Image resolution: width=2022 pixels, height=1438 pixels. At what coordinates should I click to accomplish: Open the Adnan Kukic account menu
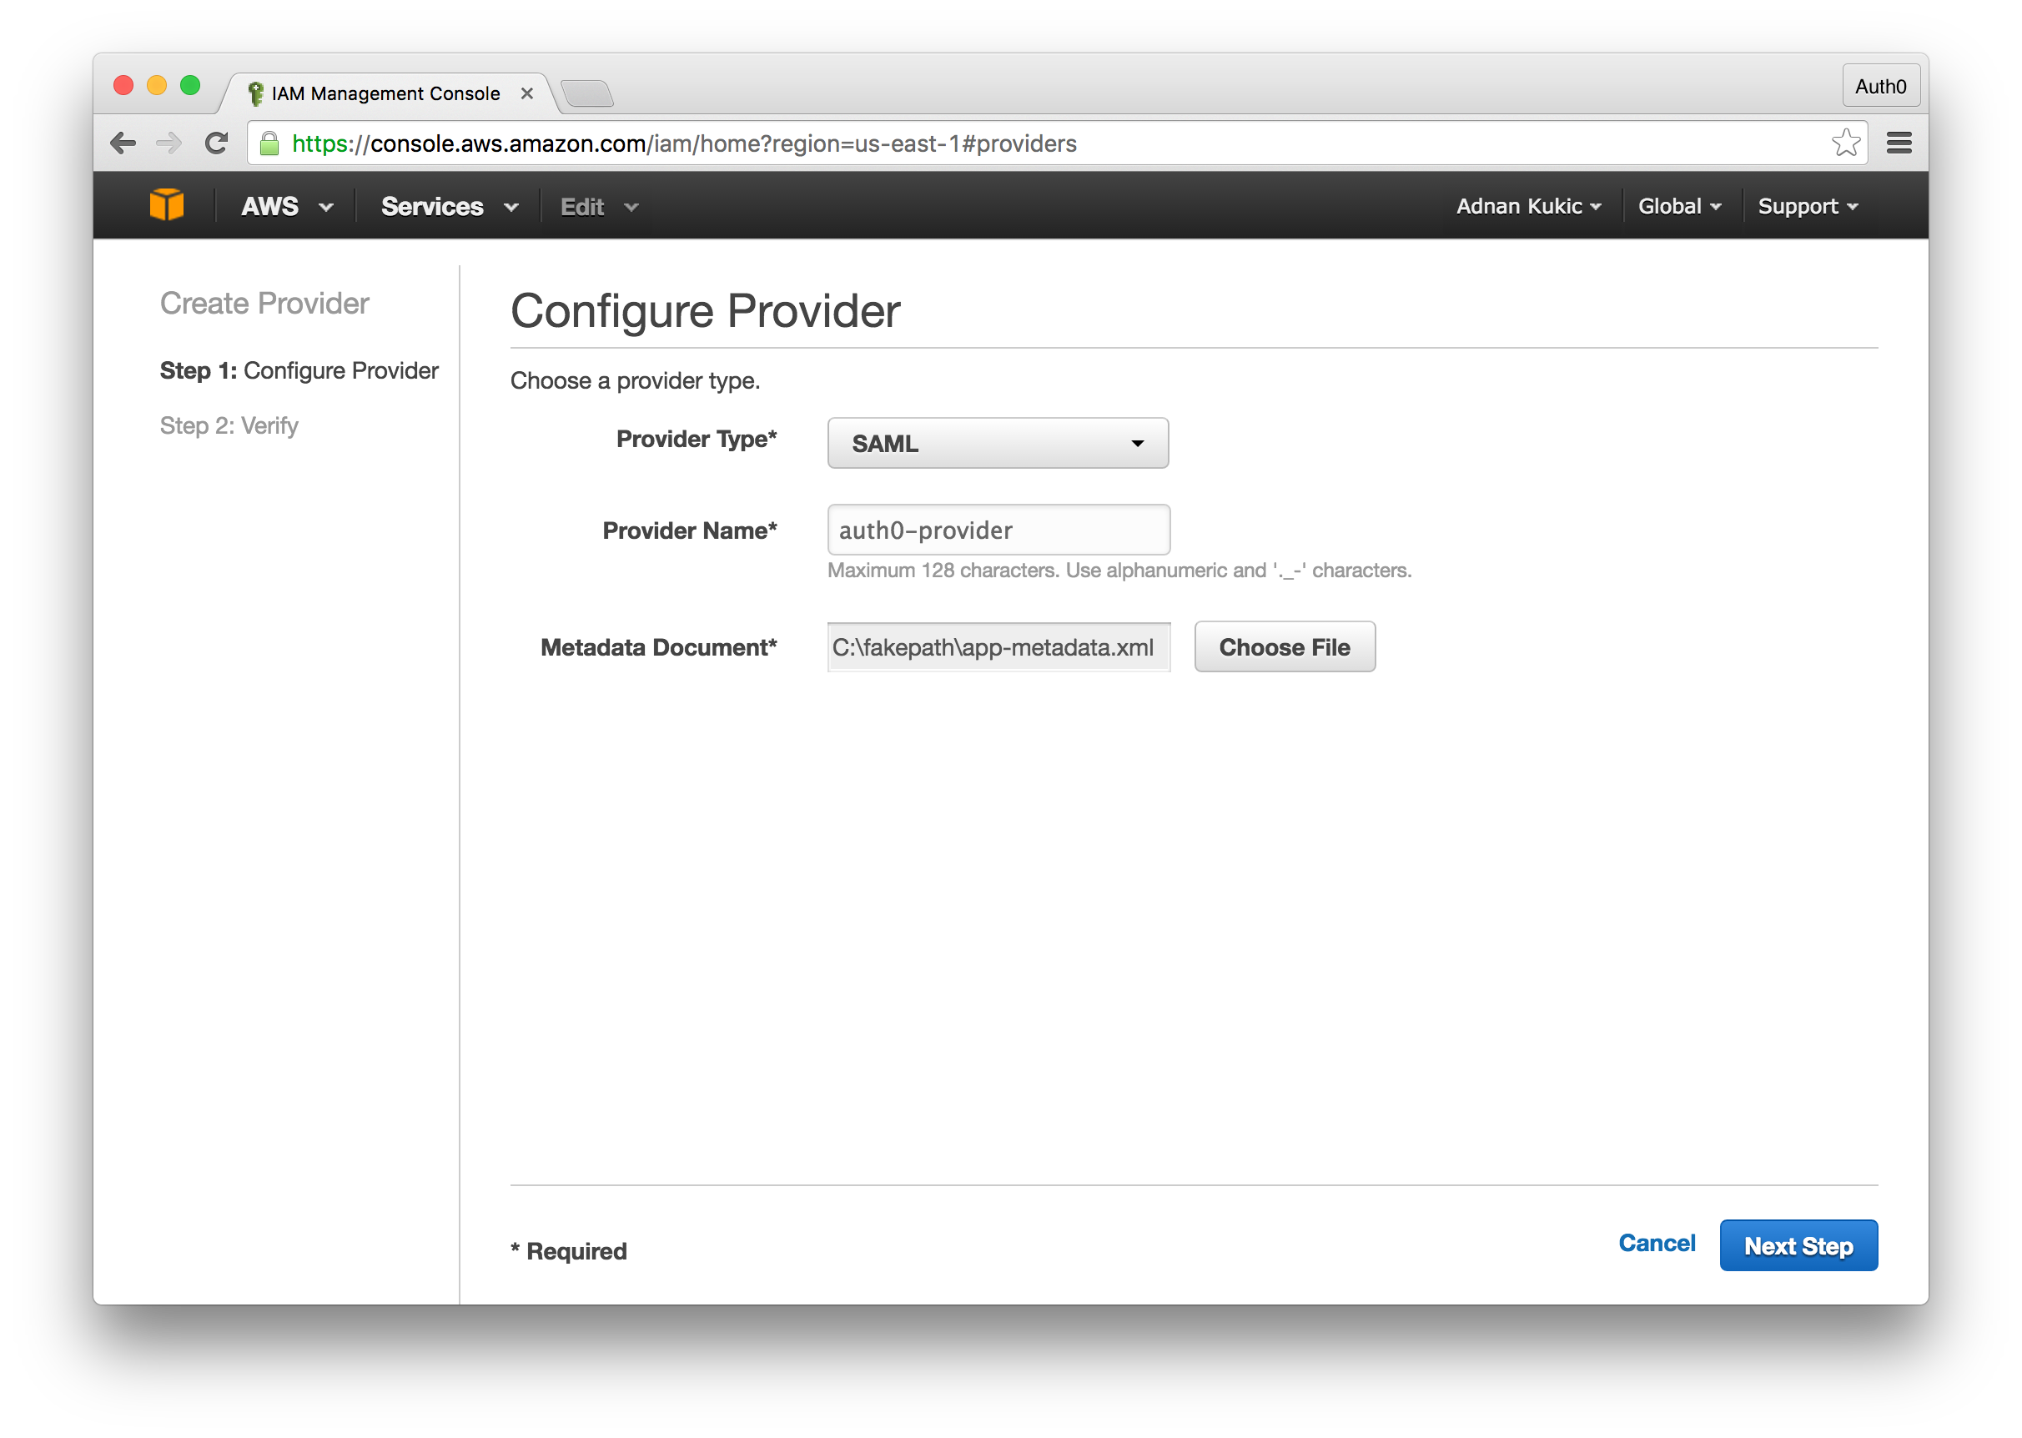1528,206
